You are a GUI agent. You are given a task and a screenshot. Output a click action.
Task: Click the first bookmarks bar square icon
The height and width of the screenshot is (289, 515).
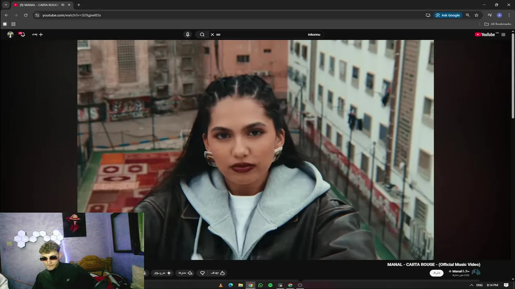(x=5, y=24)
